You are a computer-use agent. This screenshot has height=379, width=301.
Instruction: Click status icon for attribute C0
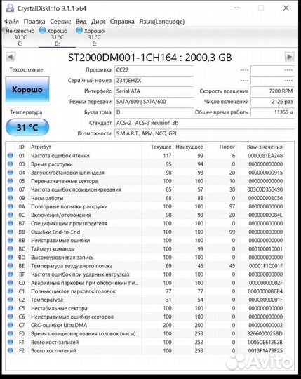click(11, 283)
